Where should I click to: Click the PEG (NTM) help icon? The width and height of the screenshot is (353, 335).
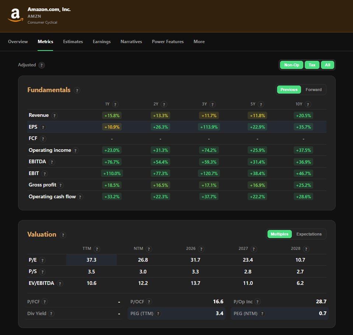[x=262, y=313]
